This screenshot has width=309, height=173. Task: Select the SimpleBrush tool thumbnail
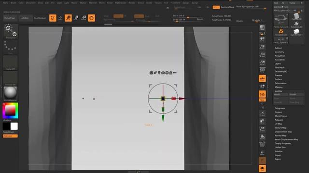coord(281,32)
